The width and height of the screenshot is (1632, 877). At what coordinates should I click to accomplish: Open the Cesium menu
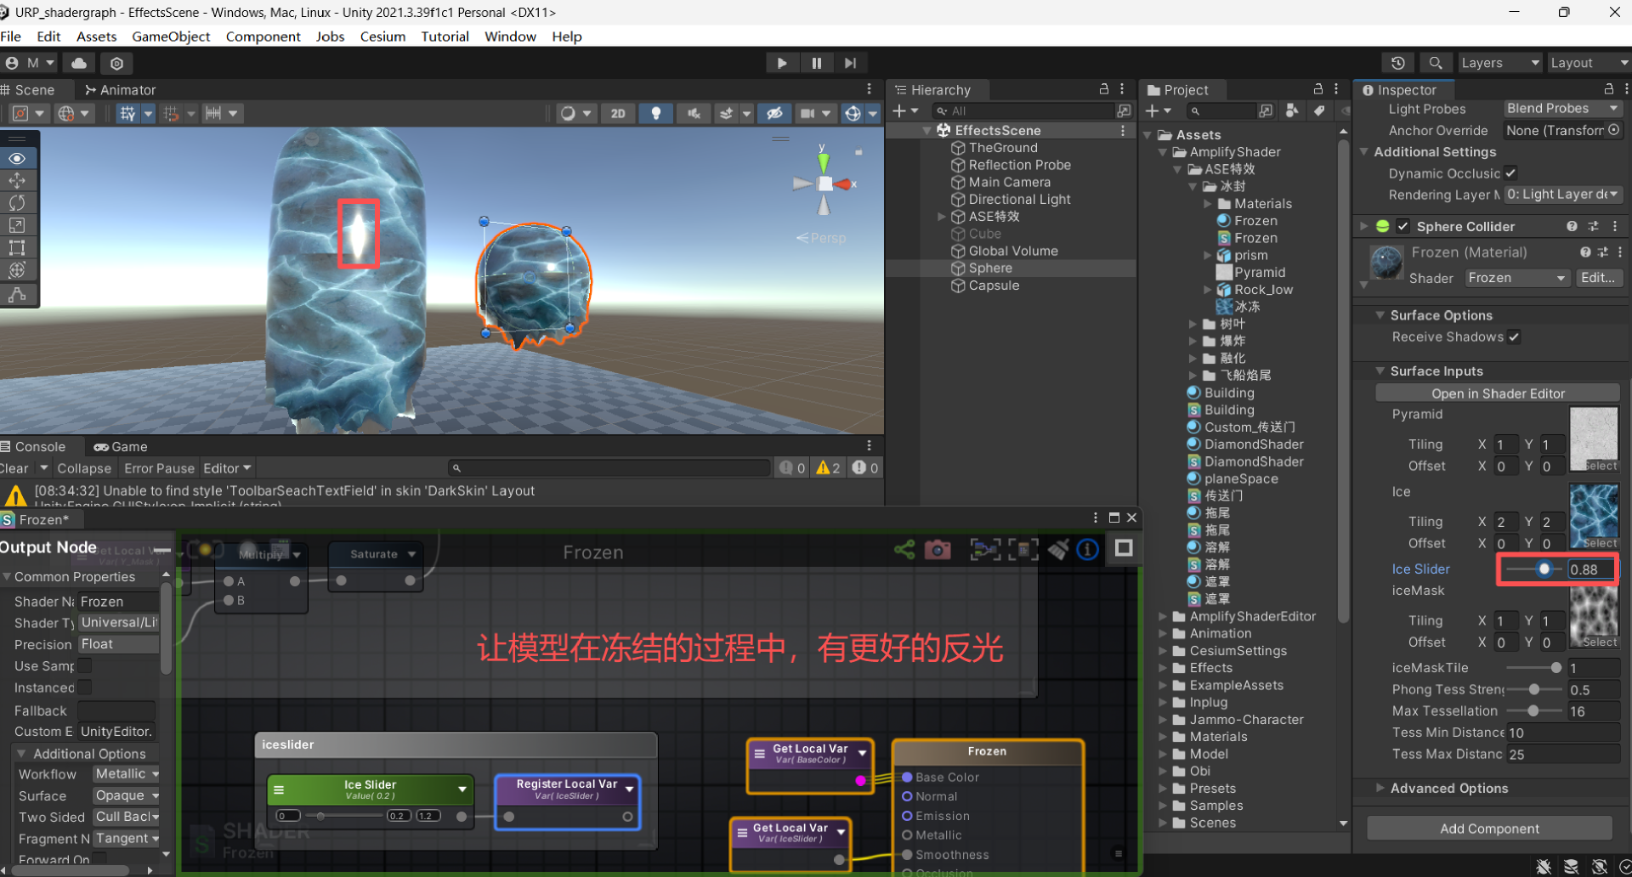pyautogui.click(x=382, y=37)
